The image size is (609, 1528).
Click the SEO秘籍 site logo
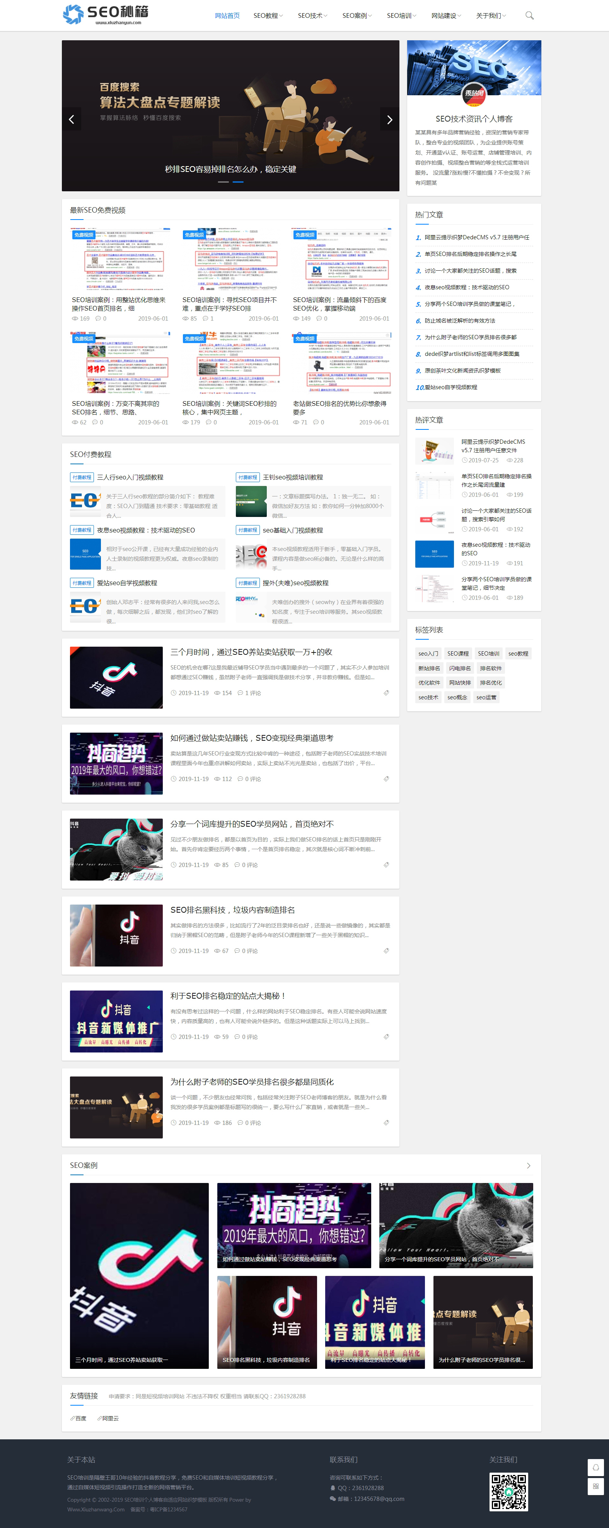tap(106, 14)
